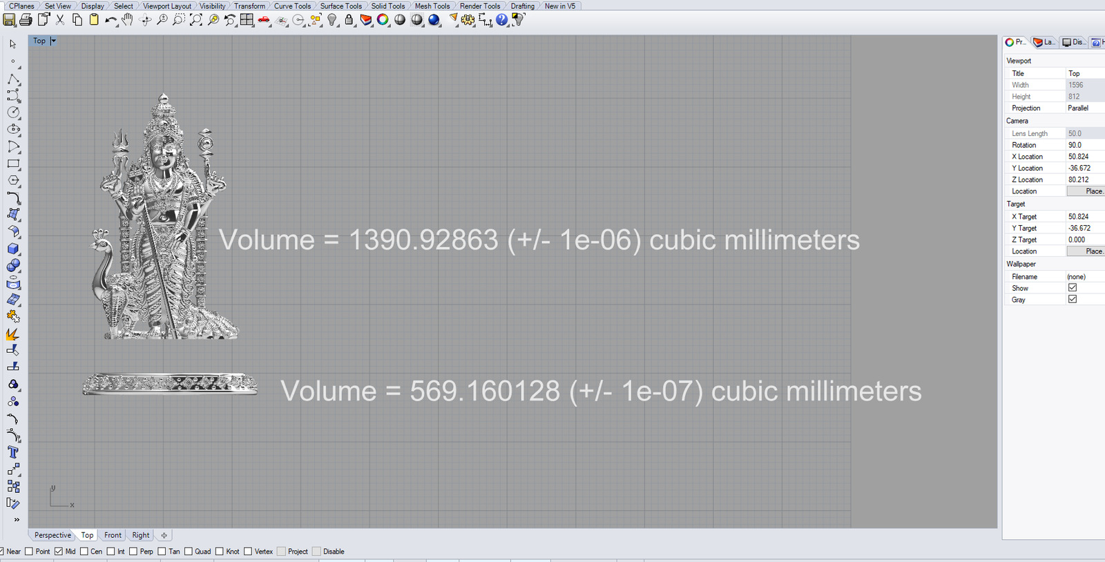1105x562 pixels.
Task: Toggle the Int osnap checkbox
Action: tap(110, 551)
